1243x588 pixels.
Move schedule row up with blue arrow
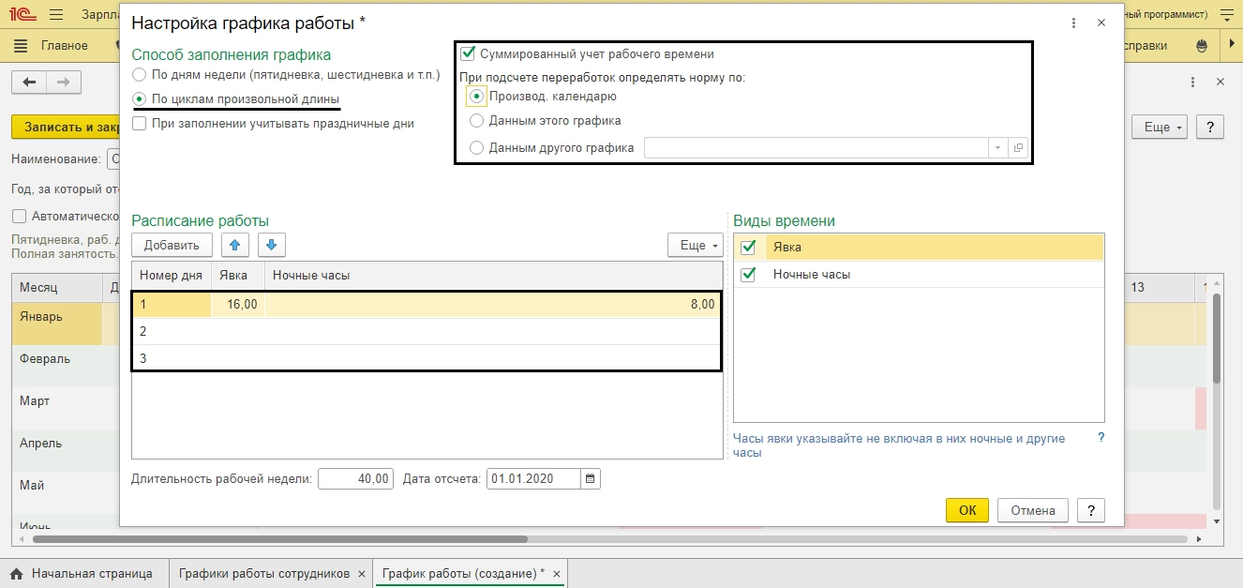click(x=235, y=246)
